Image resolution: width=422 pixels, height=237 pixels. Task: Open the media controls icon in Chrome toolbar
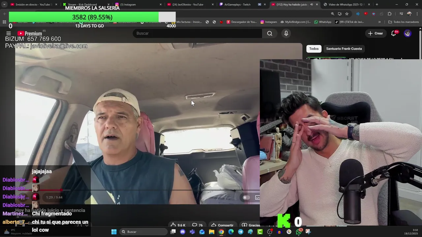tap(401, 14)
